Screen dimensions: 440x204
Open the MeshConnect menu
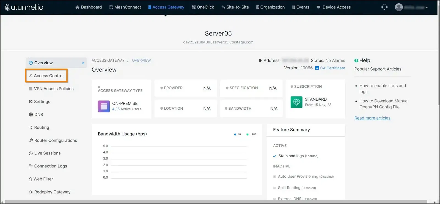(125, 7)
